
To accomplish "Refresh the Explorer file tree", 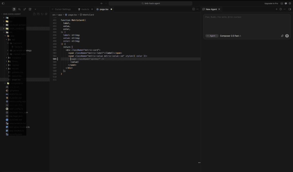I will [42, 14].
